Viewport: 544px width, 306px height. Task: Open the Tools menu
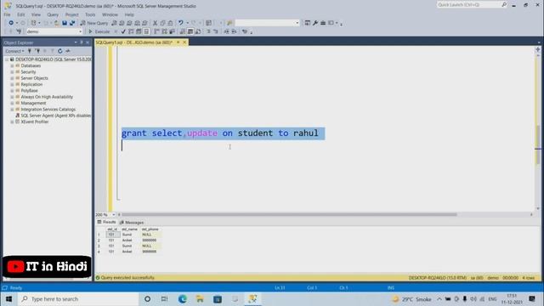(x=90, y=14)
